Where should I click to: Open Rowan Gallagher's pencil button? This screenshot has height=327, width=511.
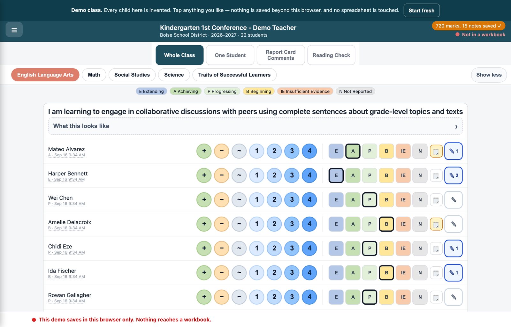[x=454, y=297]
